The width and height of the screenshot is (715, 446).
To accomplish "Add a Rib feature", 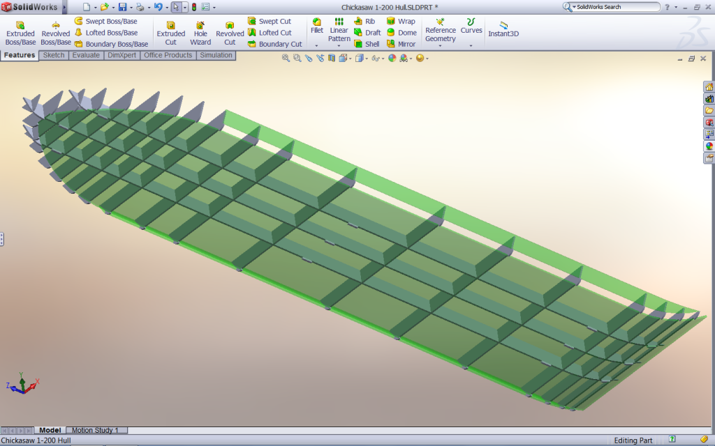I will point(364,21).
